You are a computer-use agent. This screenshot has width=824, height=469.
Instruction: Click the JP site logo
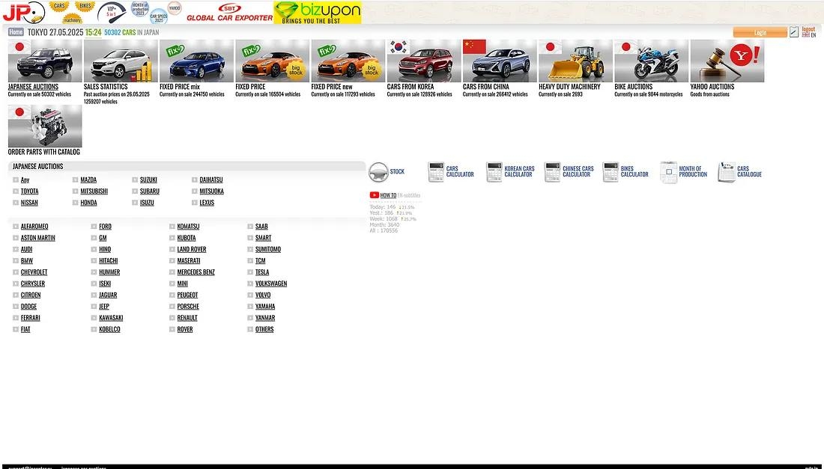(x=22, y=12)
